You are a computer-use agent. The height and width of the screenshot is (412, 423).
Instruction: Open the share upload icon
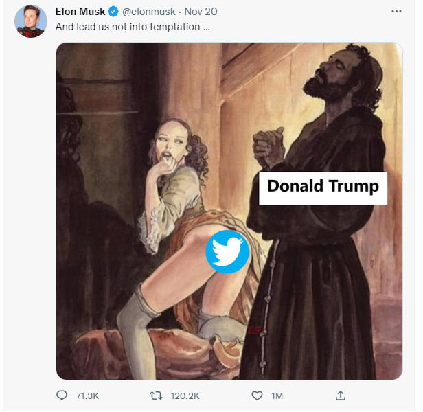[341, 396]
